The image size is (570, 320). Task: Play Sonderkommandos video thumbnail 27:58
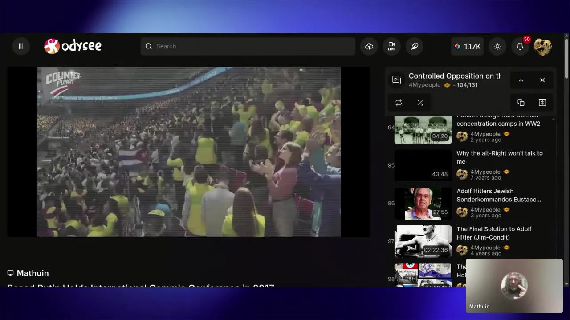(x=423, y=204)
